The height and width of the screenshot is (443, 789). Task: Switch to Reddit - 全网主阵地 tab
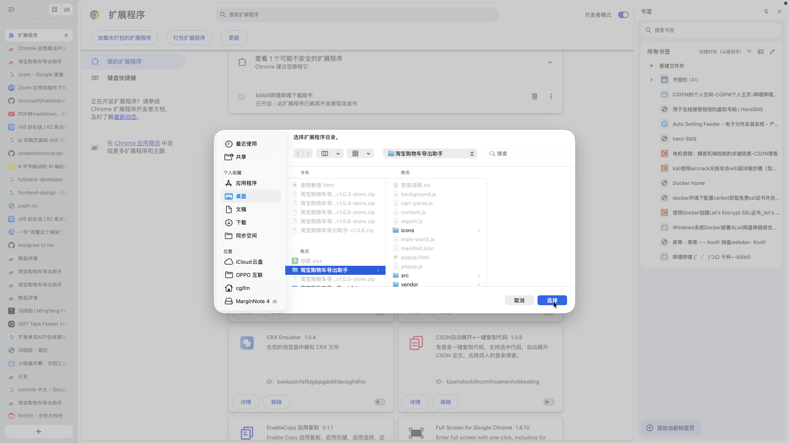(x=39, y=416)
